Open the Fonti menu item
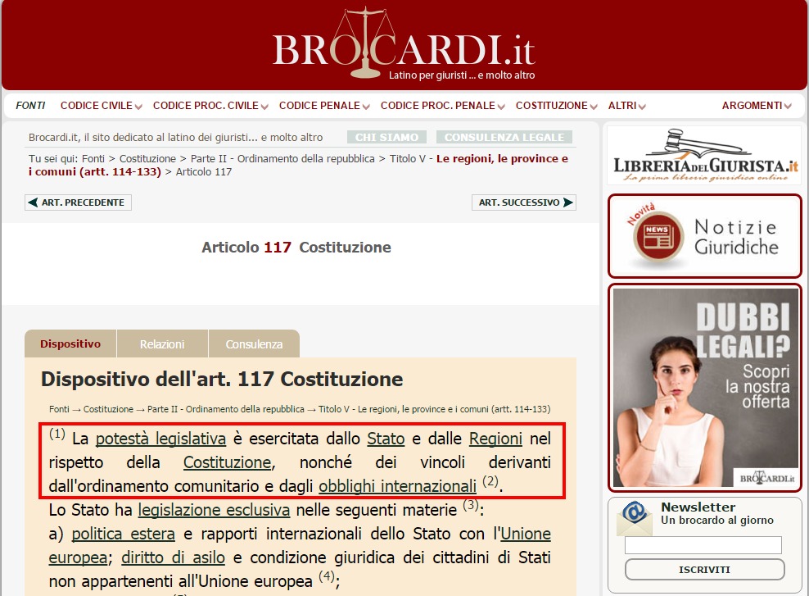The height and width of the screenshot is (596, 809). [x=30, y=106]
